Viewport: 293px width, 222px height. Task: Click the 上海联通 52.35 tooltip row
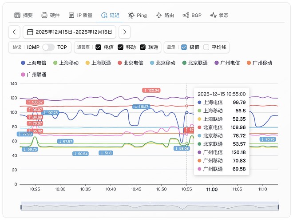(222, 119)
